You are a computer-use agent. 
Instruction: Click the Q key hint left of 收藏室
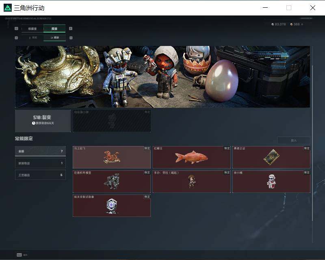coord(16,28)
